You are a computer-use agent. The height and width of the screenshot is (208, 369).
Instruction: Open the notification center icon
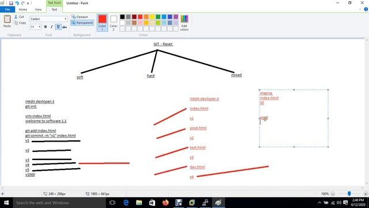[x=345, y=203]
